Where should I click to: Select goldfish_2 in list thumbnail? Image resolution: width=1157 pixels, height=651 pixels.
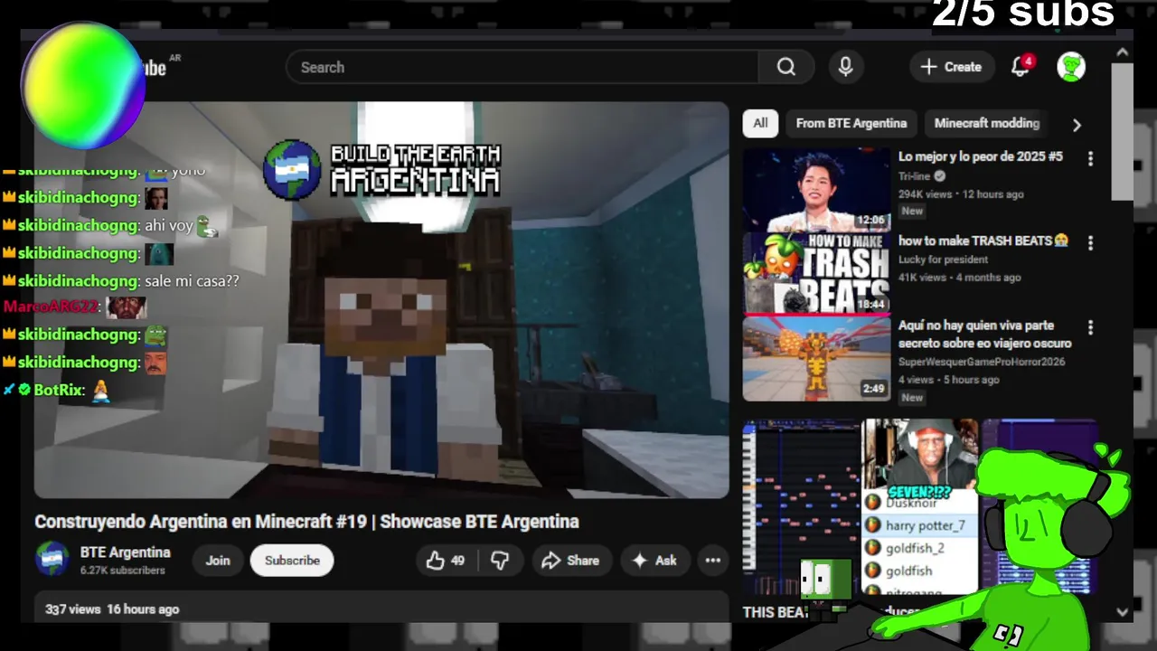[x=914, y=548]
